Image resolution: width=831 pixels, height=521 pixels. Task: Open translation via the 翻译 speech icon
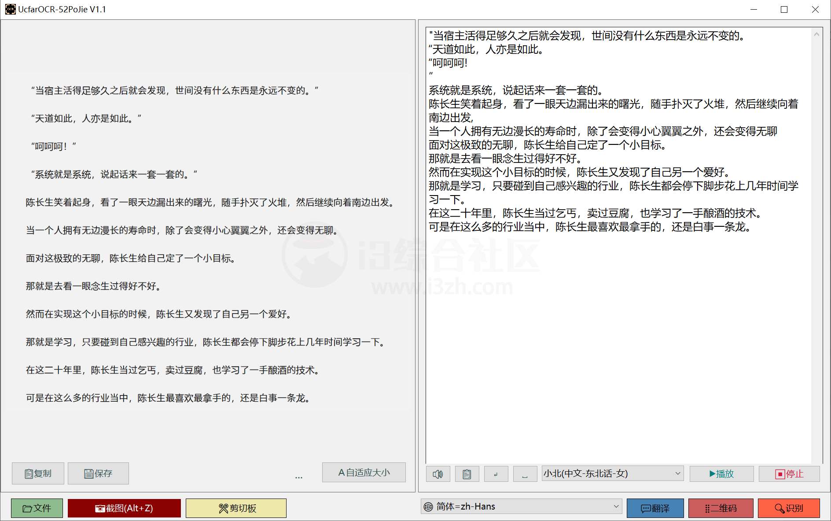[655, 508]
